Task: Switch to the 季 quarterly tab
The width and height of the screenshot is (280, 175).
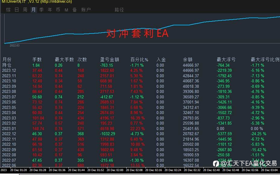Action: (x=41, y=10)
